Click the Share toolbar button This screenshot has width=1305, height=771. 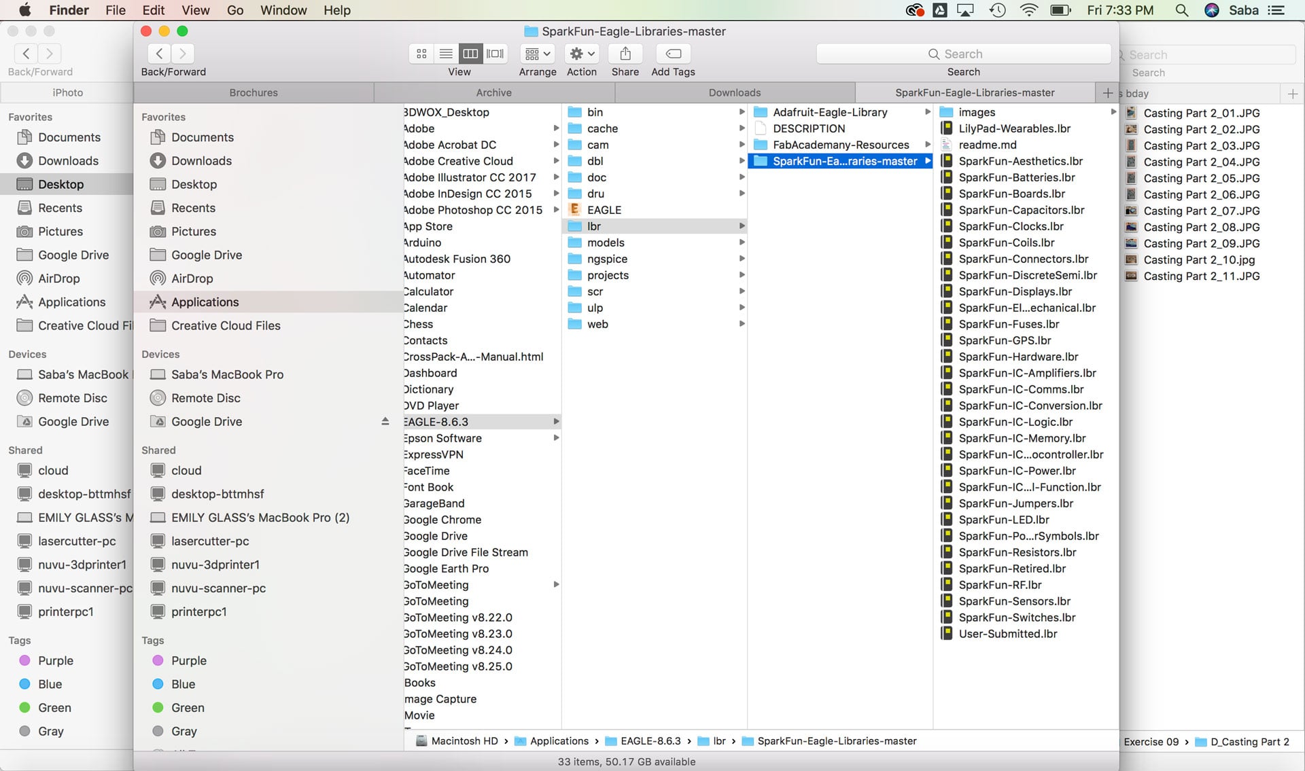pyautogui.click(x=625, y=54)
